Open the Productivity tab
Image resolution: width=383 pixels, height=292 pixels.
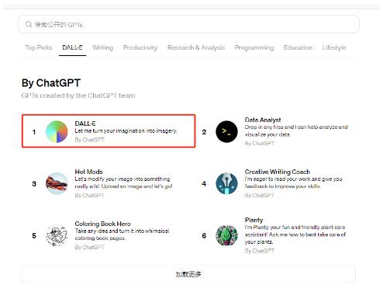tap(140, 47)
